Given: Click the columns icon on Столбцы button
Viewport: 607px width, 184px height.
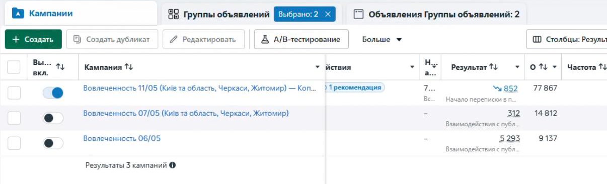Looking at the screenshot, I should (x=537, y=39).
